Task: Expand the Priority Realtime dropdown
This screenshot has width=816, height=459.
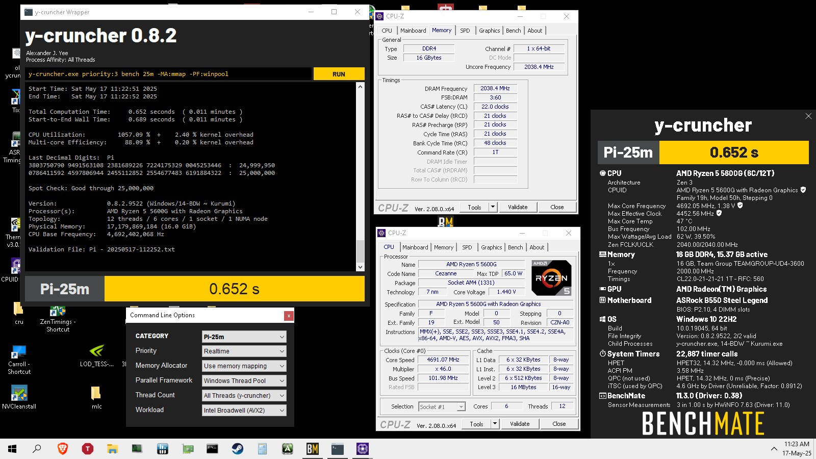Action: (244, 351)
